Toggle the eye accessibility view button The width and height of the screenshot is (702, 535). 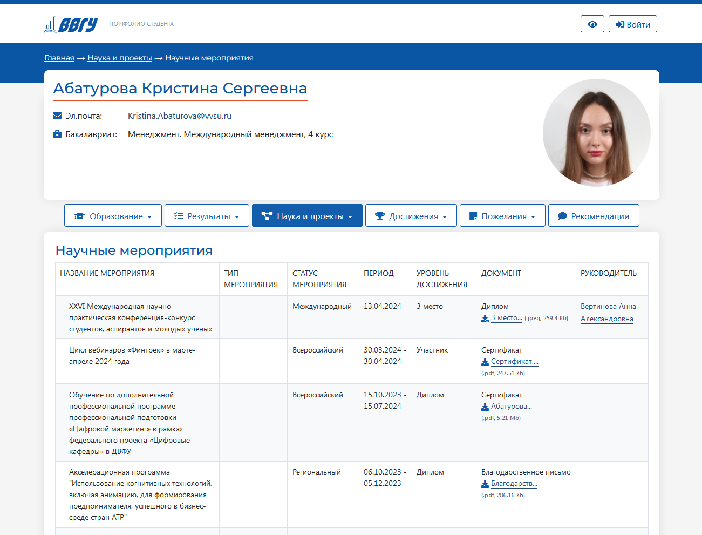(592, 24)
